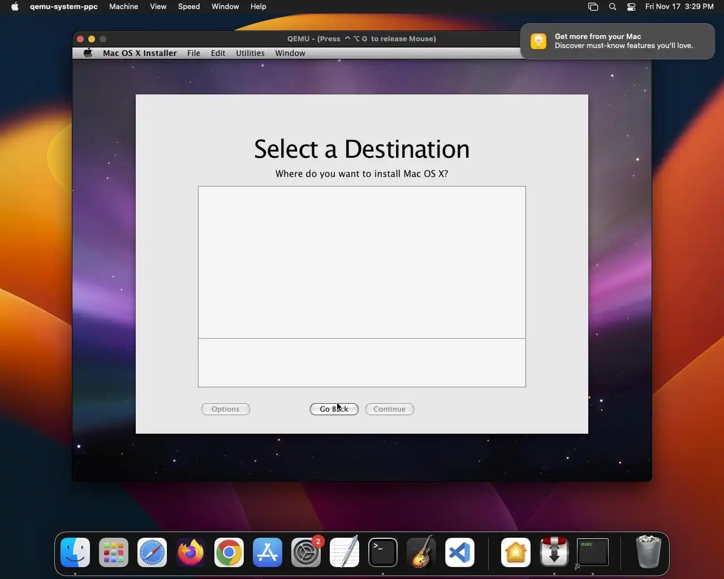Click the lightbulb Tips notification icon

(x=538, y=41)
